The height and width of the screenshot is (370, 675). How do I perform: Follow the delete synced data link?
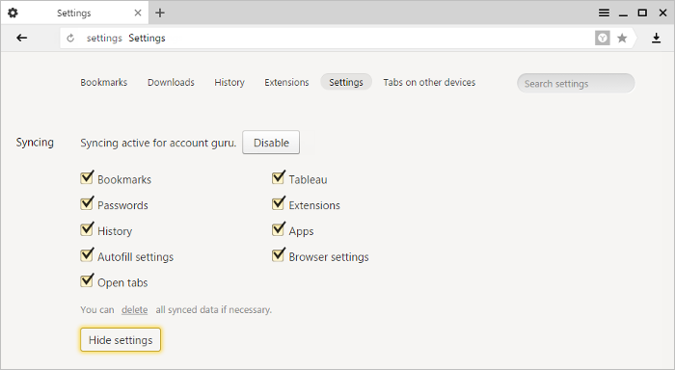click(134, 309)
